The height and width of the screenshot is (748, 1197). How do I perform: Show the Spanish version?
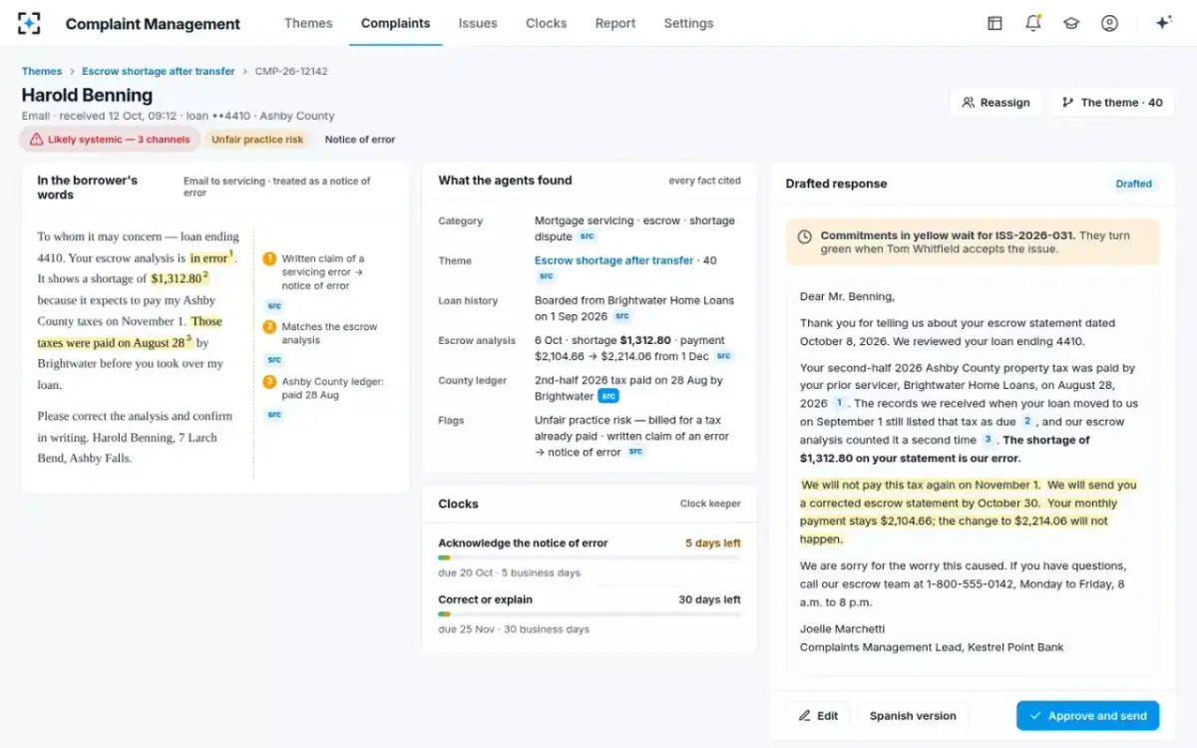[x=913, y=716]
